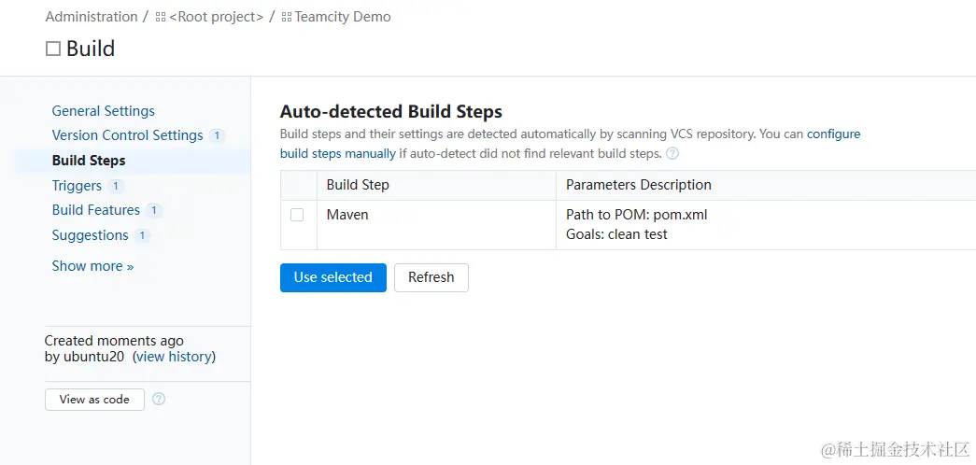Viewport: 976px width, 465px height.
Task: Click the help icon beside View as code
Action: [159, 399]
